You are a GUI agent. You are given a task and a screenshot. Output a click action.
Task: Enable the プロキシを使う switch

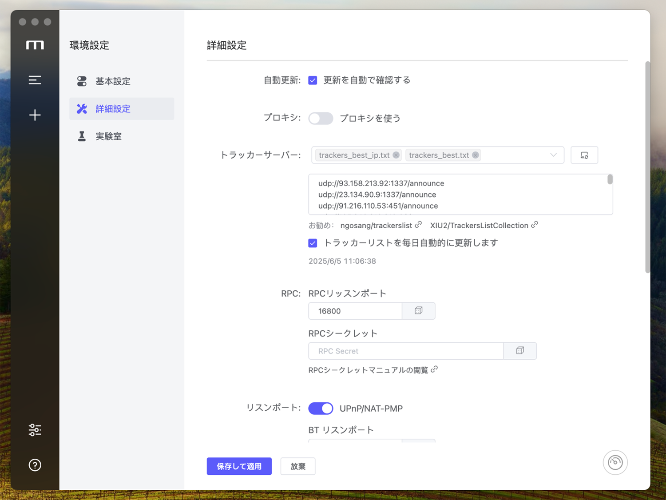(321, 119)
